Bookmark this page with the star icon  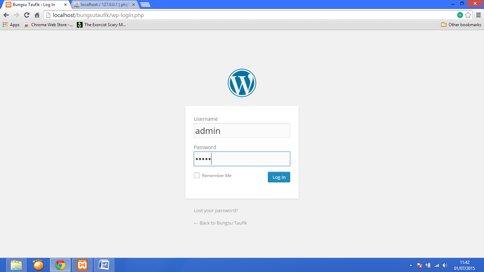468,15
